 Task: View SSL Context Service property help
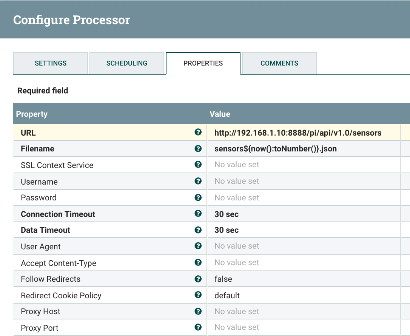click(198, 165)
